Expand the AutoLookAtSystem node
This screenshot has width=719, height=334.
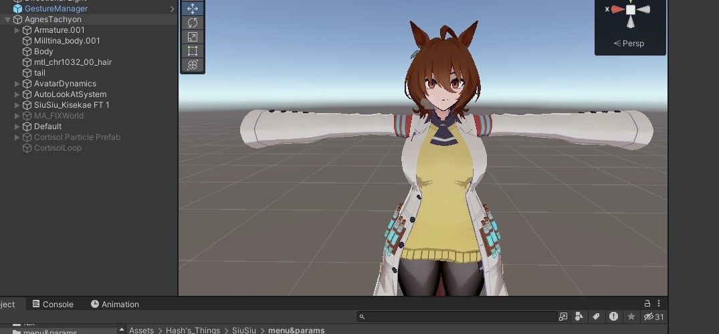pos(17,94)
